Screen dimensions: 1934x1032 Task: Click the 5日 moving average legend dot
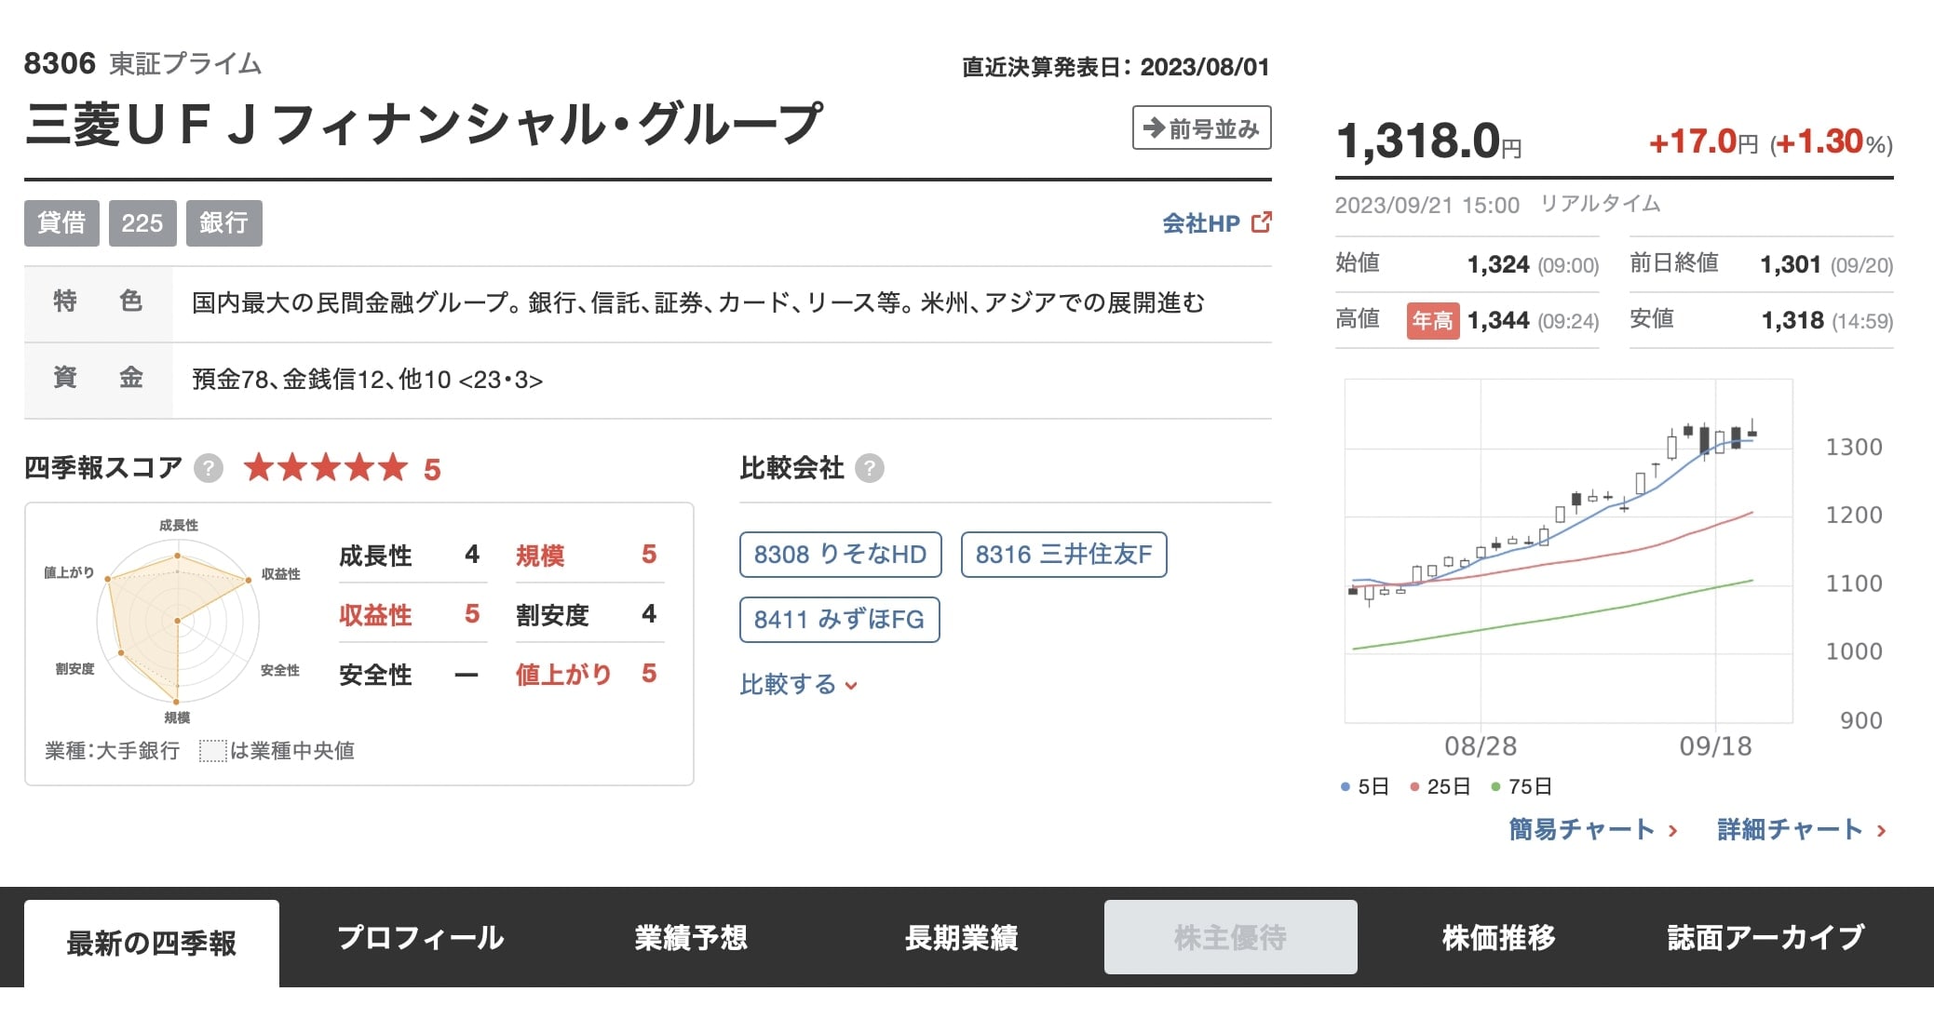coord(1345,787)
